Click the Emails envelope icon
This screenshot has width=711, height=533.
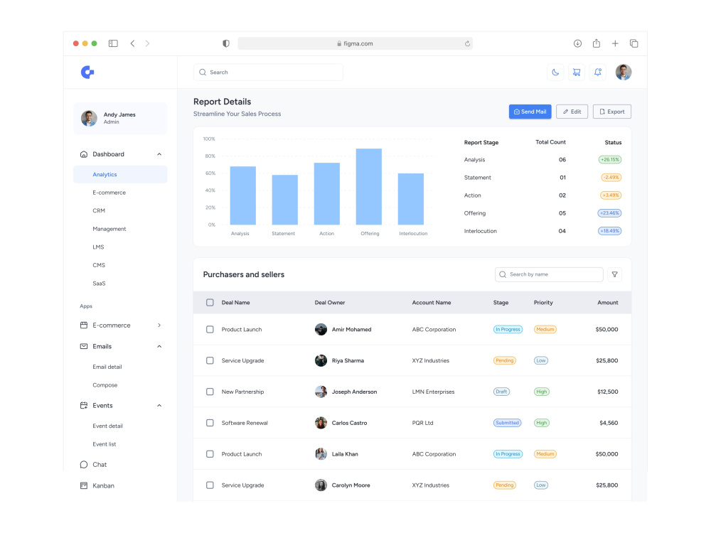(84, 346)
